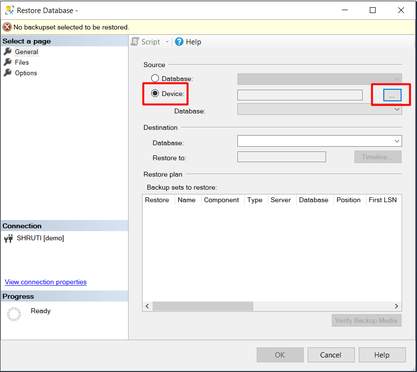417x372 pixels.
Task: Open the View connection properties link
Action: [46, 282]
